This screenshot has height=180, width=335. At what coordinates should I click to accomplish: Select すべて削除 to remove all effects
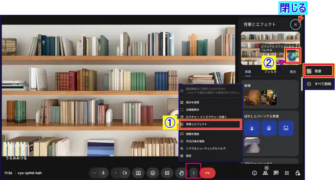[319, 84]
